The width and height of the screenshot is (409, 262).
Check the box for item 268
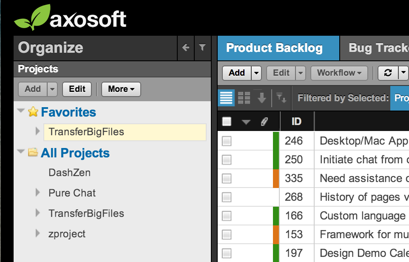point(227,197)
